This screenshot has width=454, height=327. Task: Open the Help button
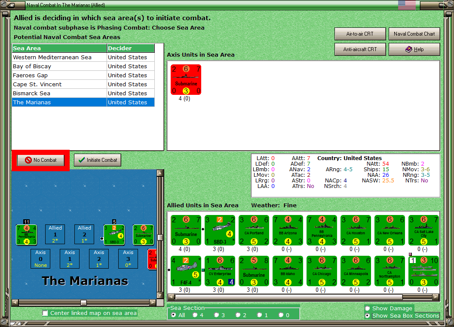(x=414, y=49)
